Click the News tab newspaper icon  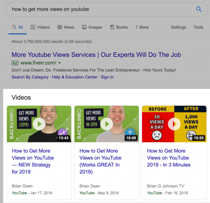(60, 27)
